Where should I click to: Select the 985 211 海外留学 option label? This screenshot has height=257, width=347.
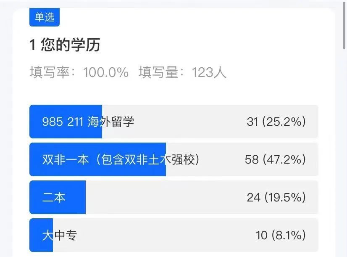88,122
